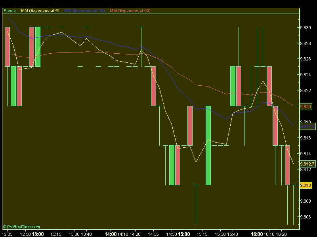Select MM (Exponencial 40) legend entry
The width and height of the screenshot is (317, 237).
pos(130,11)
